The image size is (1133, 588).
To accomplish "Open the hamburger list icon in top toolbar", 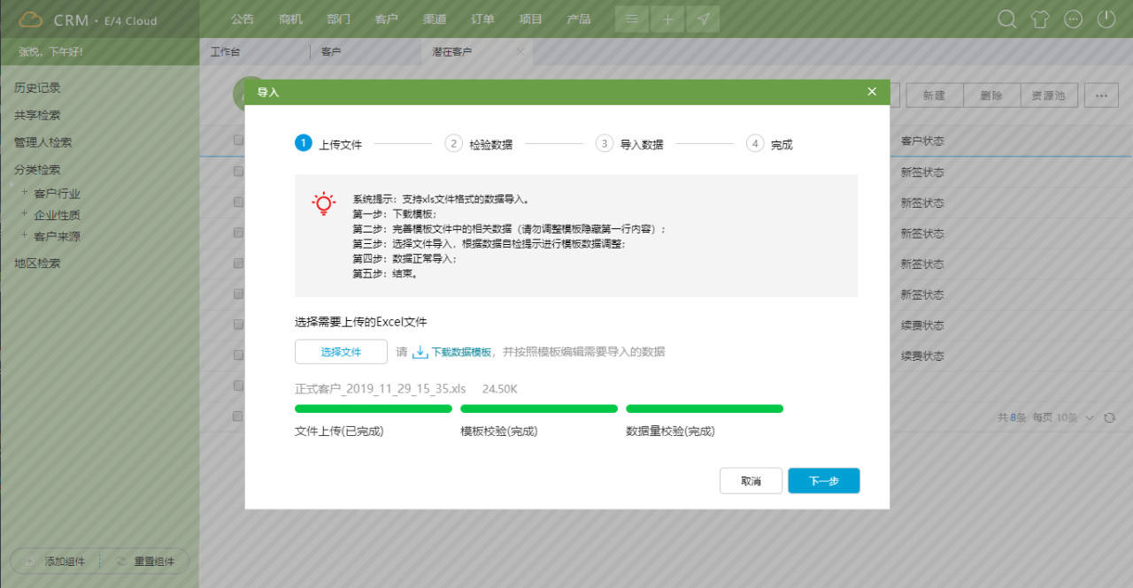I will [632, 19].
